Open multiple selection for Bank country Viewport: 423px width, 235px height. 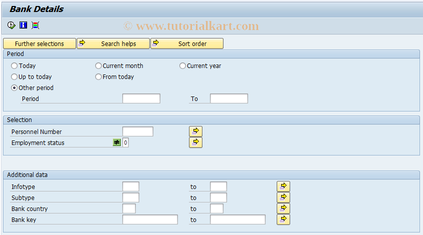(x=283, y=208)
